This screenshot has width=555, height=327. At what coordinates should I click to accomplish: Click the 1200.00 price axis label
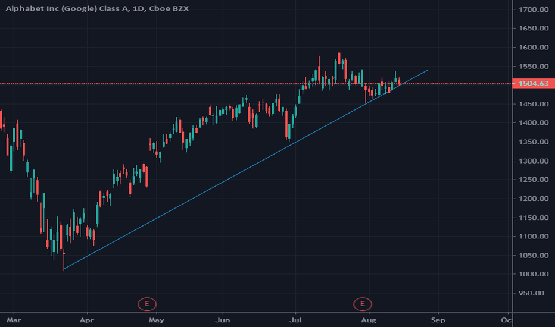534,199
